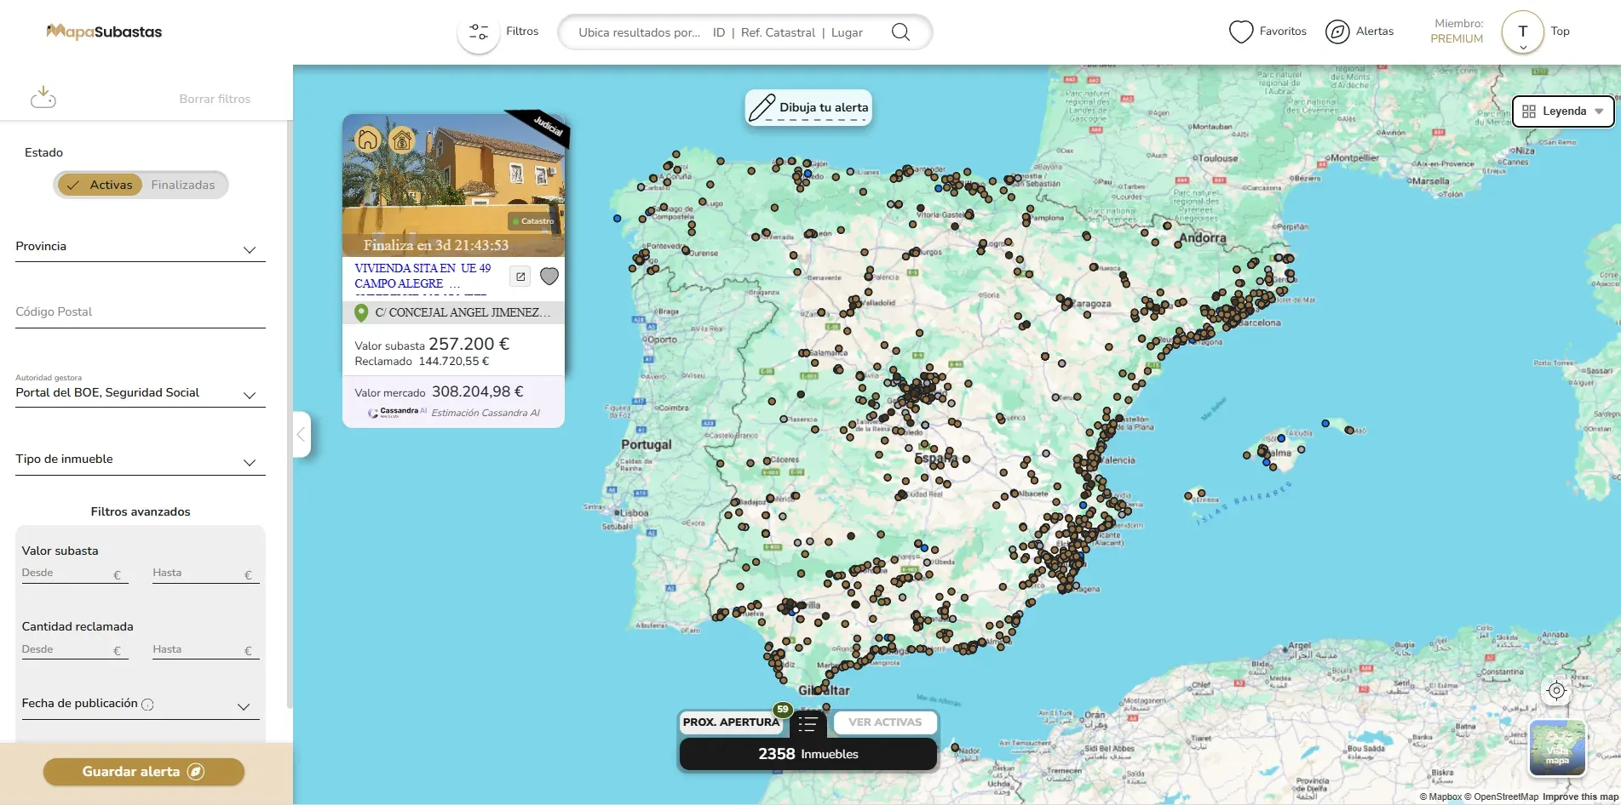This screenshot has width=1621, height=805.
Task: Click the search magnifier icon
Action: click(x=900, y=32)
